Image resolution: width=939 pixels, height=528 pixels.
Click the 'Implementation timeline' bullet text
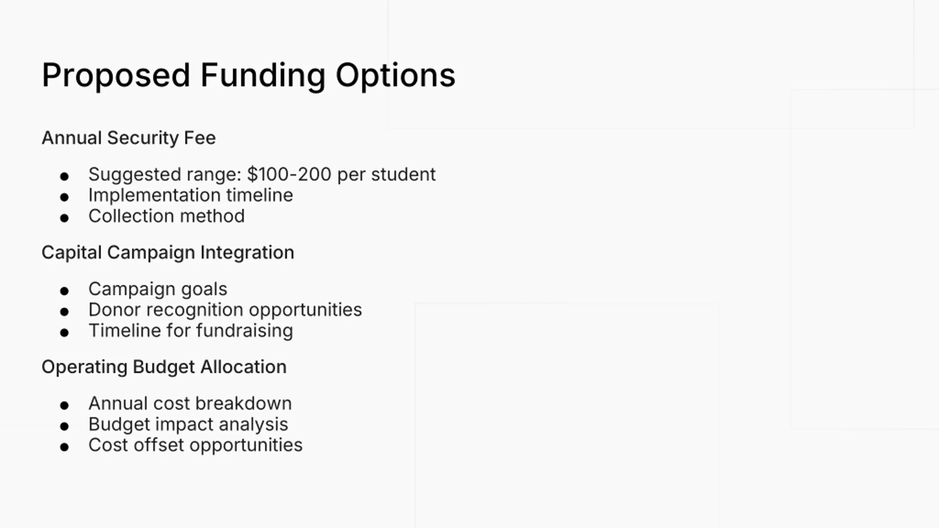(191, 195)
